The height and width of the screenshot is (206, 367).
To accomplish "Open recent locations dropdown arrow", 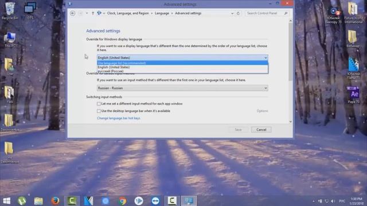I will coord(87,13).
